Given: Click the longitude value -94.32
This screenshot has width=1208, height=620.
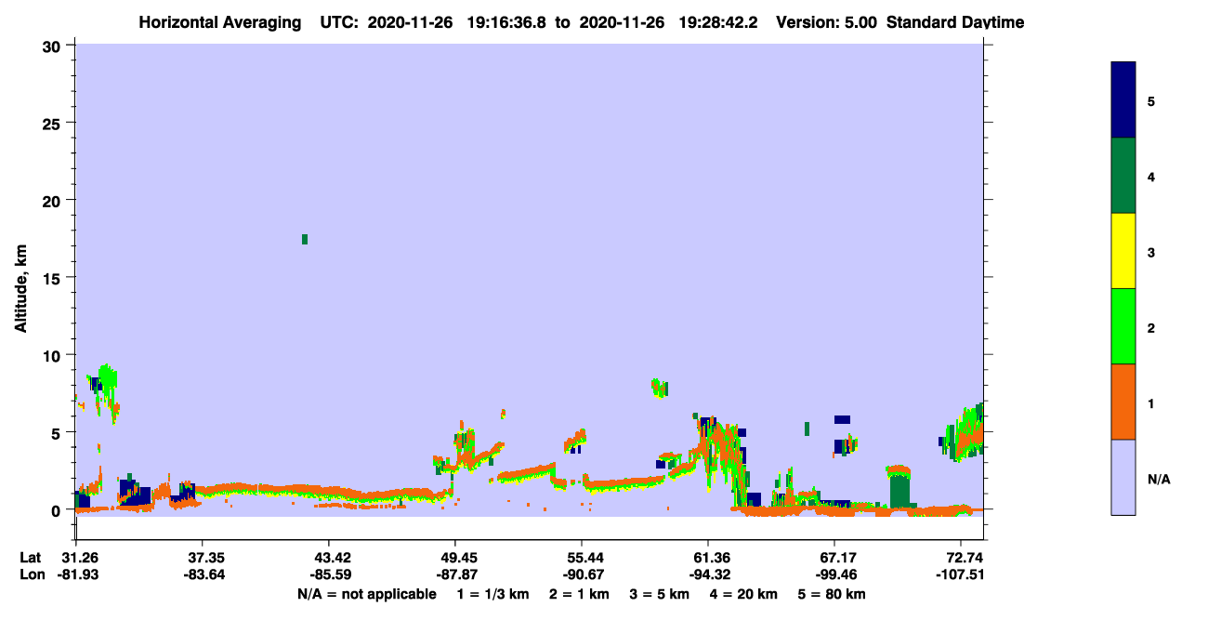Looking at the screenshot, I should [x=708, y=574].
